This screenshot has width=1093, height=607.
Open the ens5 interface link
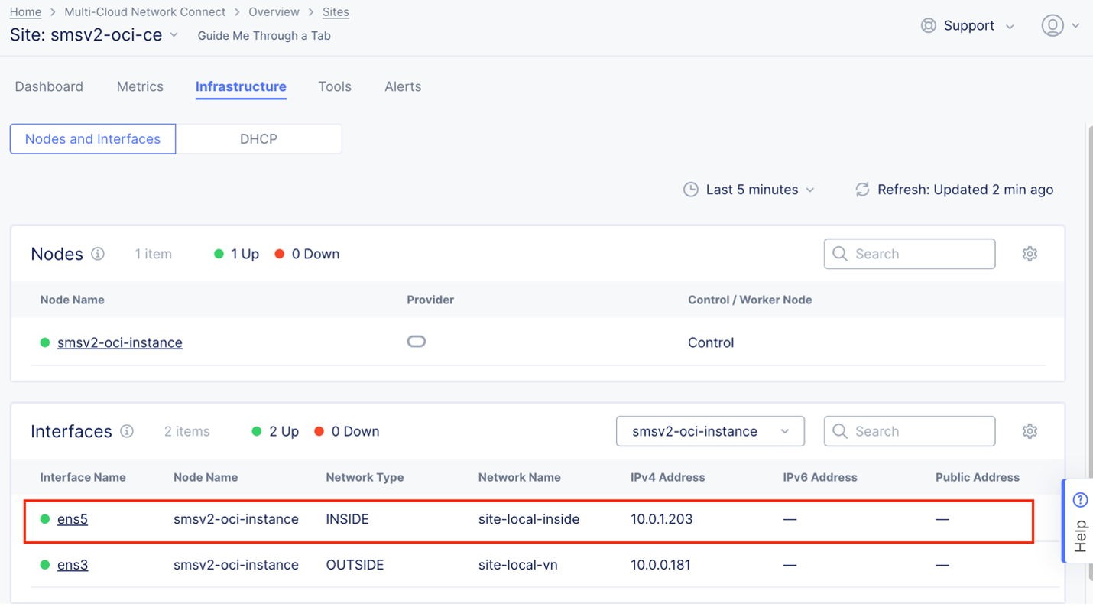73,519
